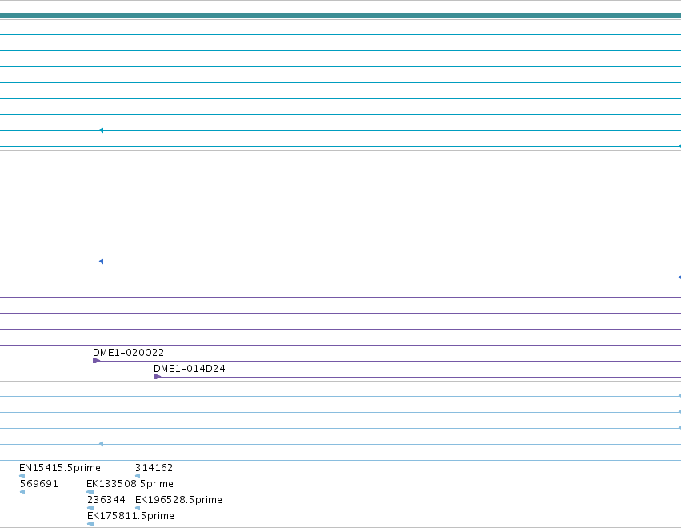
Task: Click the purple arrow glyph under DME1-020O22
Action: pos(96,361)
